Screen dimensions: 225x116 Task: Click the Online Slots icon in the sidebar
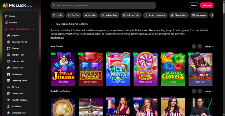8,93
